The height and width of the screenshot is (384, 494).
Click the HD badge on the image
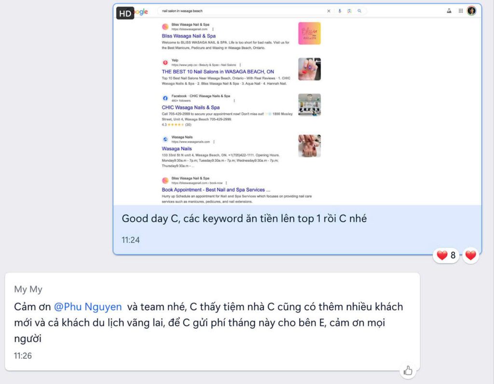coord(125,14)
